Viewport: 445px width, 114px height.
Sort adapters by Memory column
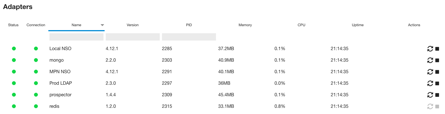(x=245, y=25)
